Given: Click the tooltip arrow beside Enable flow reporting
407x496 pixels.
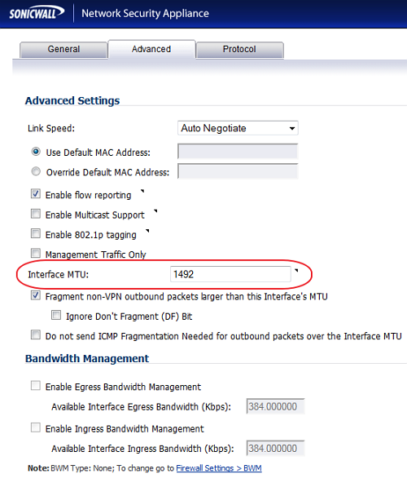Looking at the screenshot, I should 142,191.
